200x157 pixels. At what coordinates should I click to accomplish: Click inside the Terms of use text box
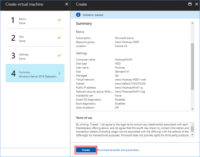(133, 130)
